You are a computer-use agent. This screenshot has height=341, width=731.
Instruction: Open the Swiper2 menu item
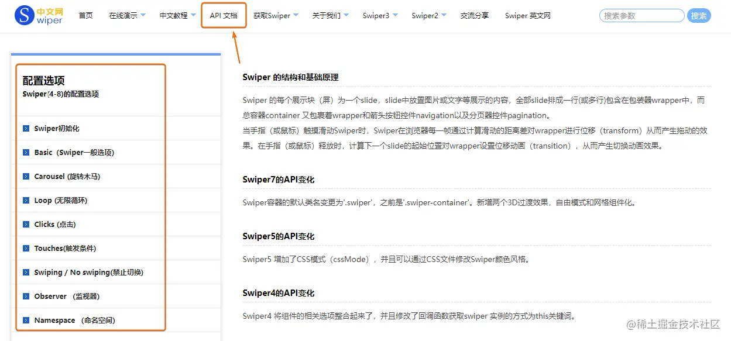click(x=425, y=16)
